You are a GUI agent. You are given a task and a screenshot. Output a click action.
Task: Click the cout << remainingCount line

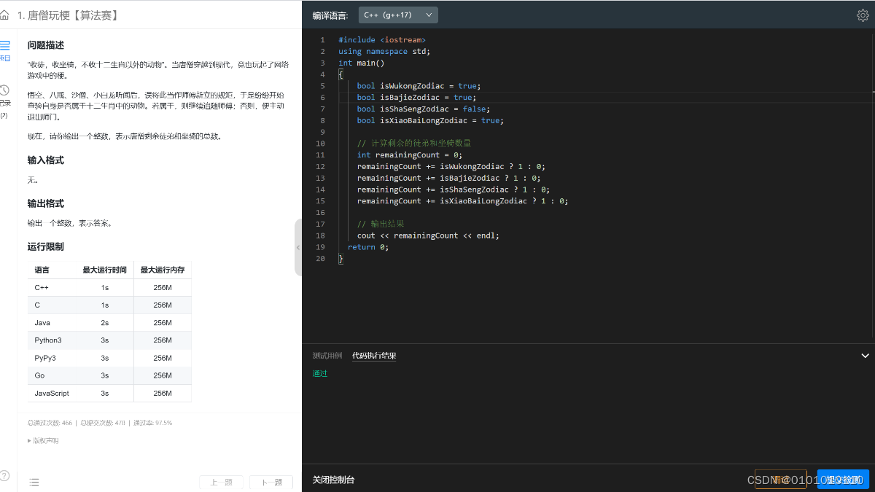pos(428,235)
